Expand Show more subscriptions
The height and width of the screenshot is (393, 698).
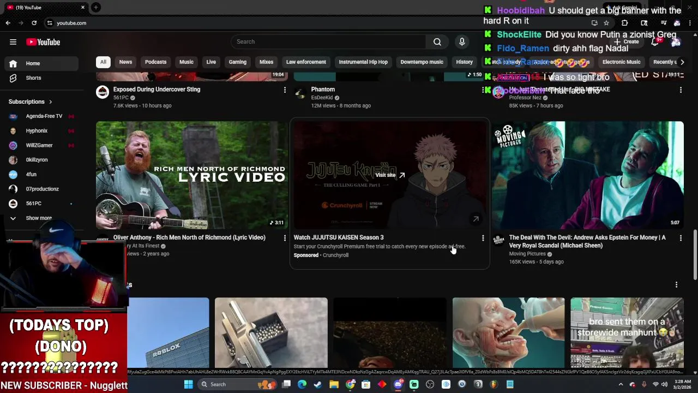39,218
